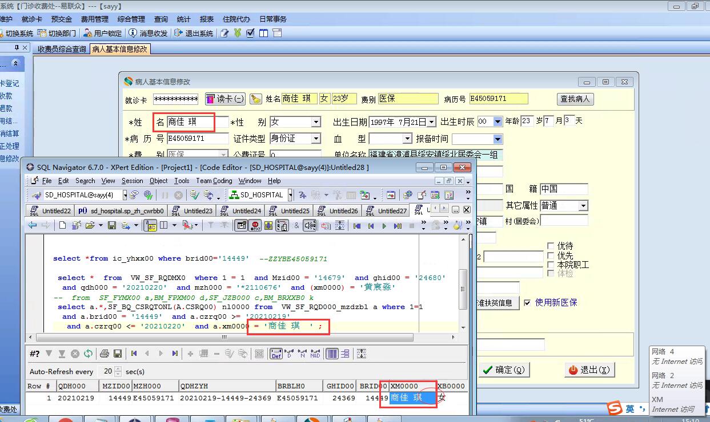Open the 费用管理 menu
This screenshot has height=422, width=710.
coord(94,19)
